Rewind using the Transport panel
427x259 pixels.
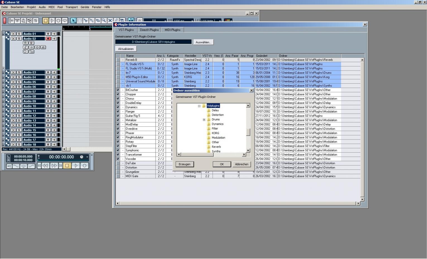[45, 166]
